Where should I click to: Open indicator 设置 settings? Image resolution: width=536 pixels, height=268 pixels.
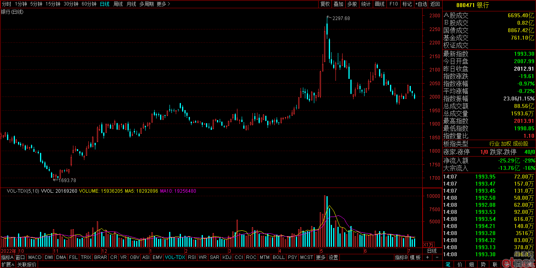pos(334,257)
